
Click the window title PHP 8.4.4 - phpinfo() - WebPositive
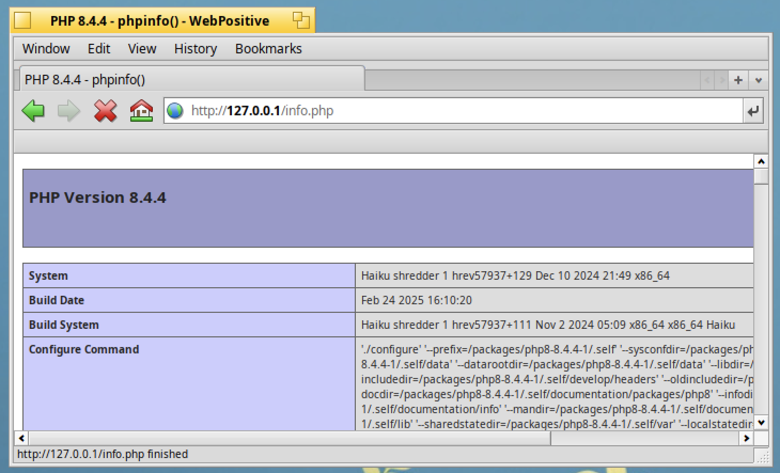[160, 21]
